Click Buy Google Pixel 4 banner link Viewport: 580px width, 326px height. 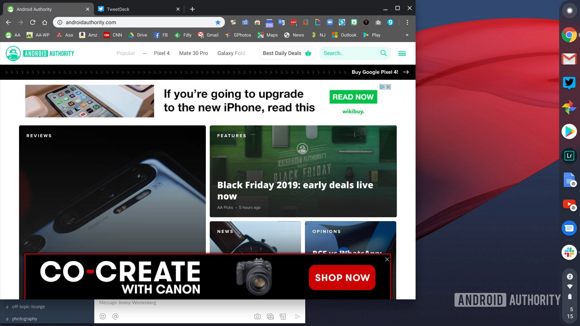click(x=380, y=72)
